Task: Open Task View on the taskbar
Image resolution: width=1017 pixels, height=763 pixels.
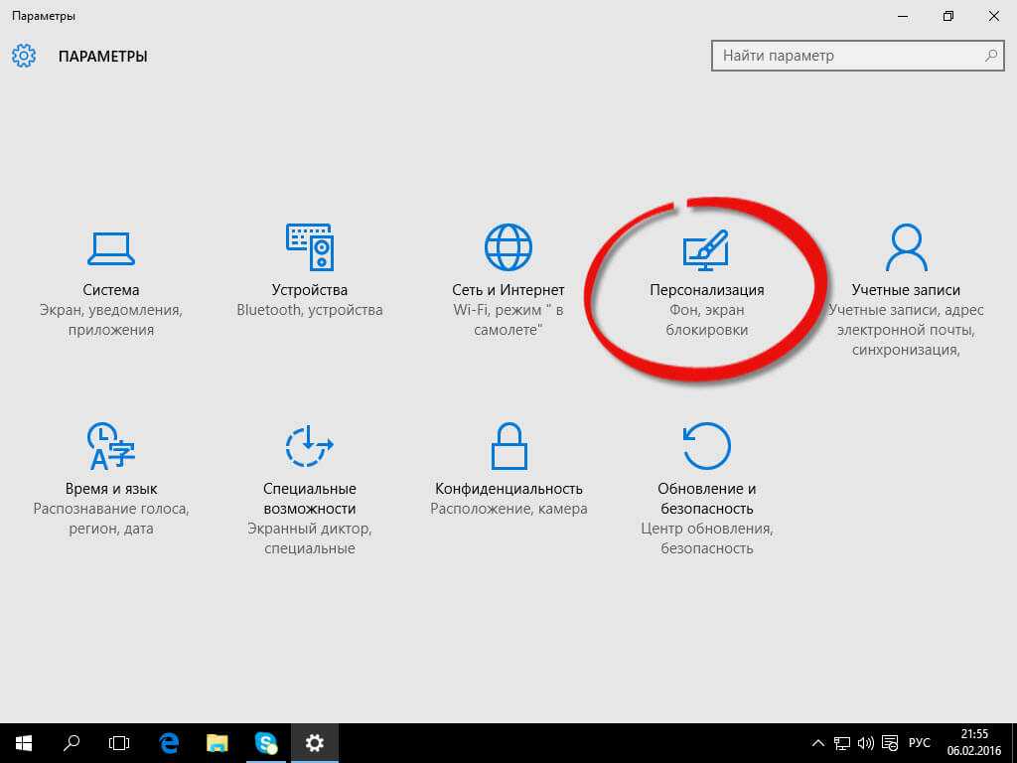Action: click(119, 742)
